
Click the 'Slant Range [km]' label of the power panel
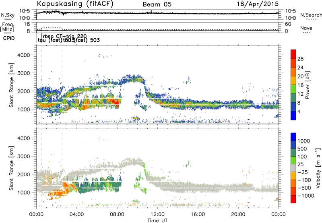point(11,85)
